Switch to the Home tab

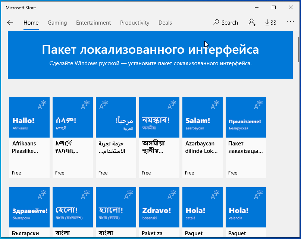(31, 23)
